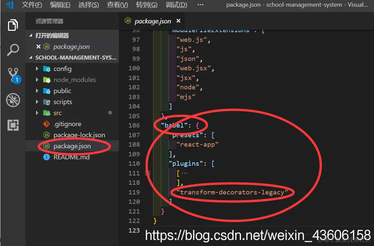The image size is (374, 246).
Task: Click the .gitignore git icon
Action: click(x=46, y=124)
